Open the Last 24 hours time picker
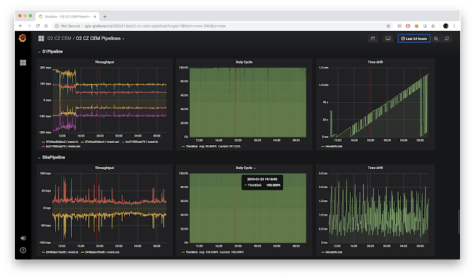The image size is (475, 279). [414, 39]
